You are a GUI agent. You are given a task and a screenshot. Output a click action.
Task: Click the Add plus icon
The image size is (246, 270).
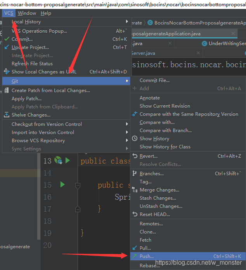pyautogui.click(x=135, y=88)
